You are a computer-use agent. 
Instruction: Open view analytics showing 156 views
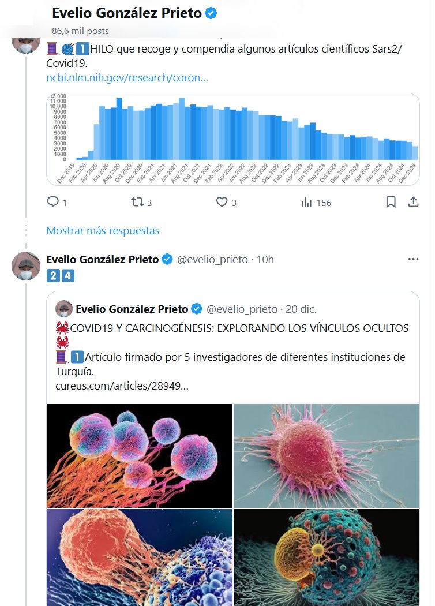tap(307, 202)
